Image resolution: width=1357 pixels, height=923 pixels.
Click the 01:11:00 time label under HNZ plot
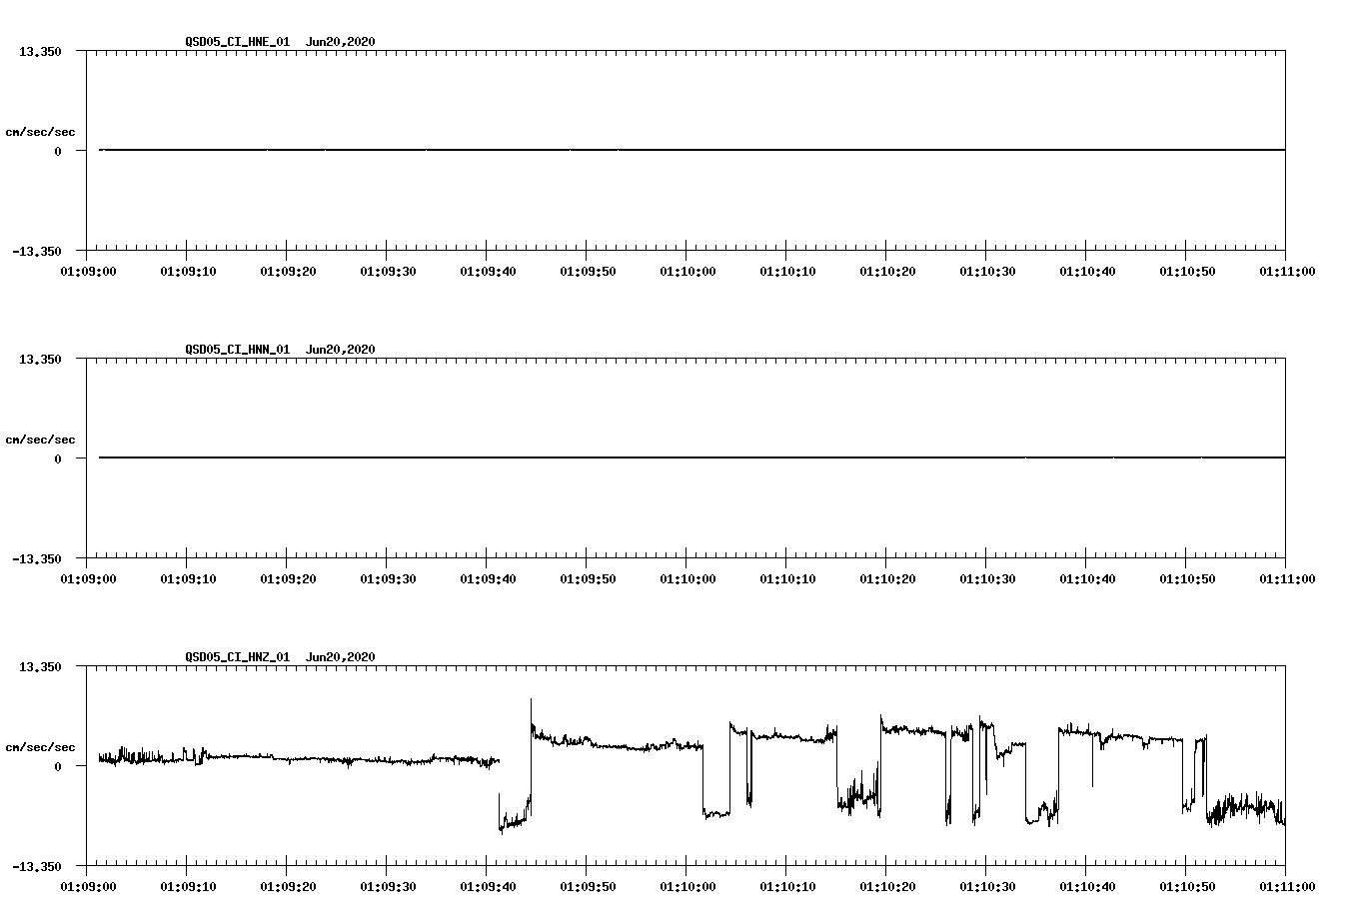tap(1287, 886)
